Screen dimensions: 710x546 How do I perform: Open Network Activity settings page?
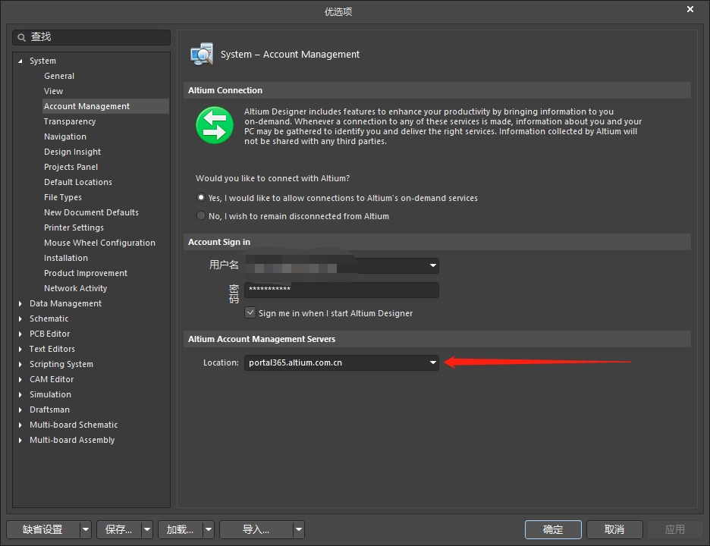click(x=76, y=288)
